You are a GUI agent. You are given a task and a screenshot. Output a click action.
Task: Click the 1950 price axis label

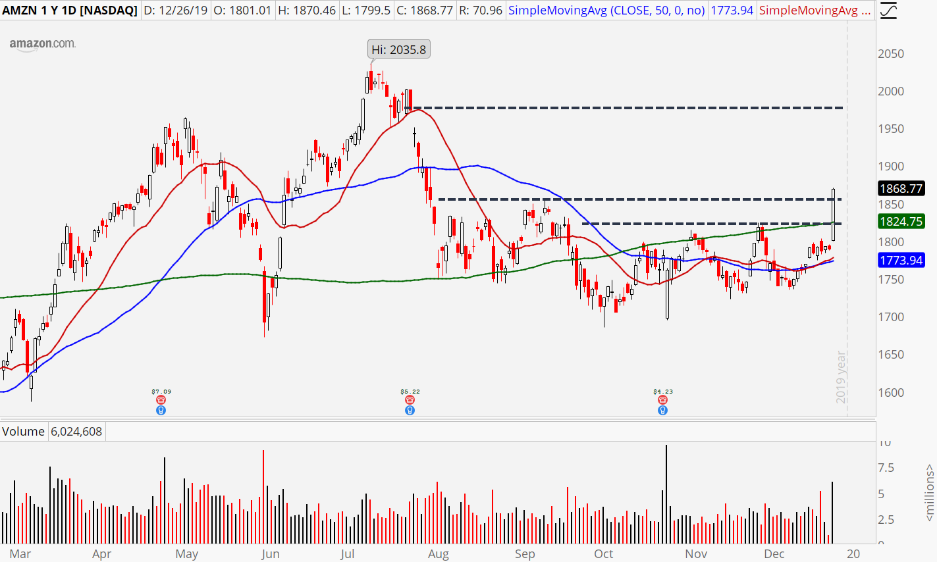(x=891, y=129)
